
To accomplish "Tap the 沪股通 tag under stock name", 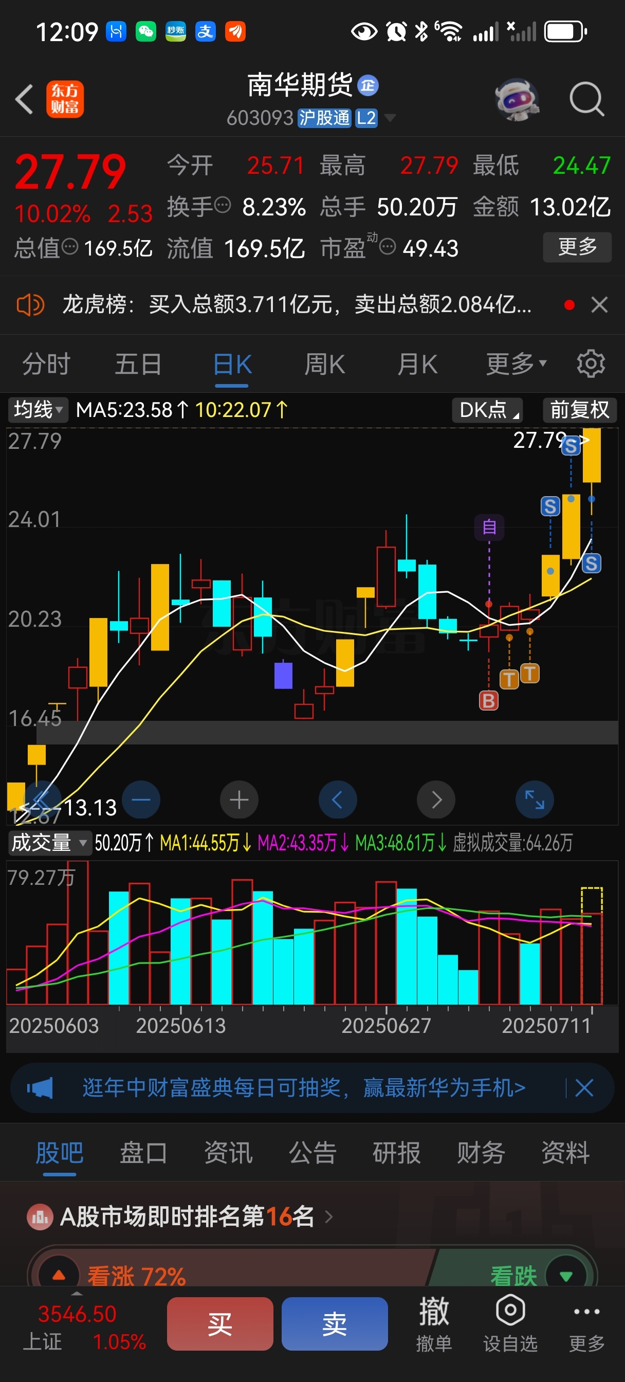I will click(324, 118).
